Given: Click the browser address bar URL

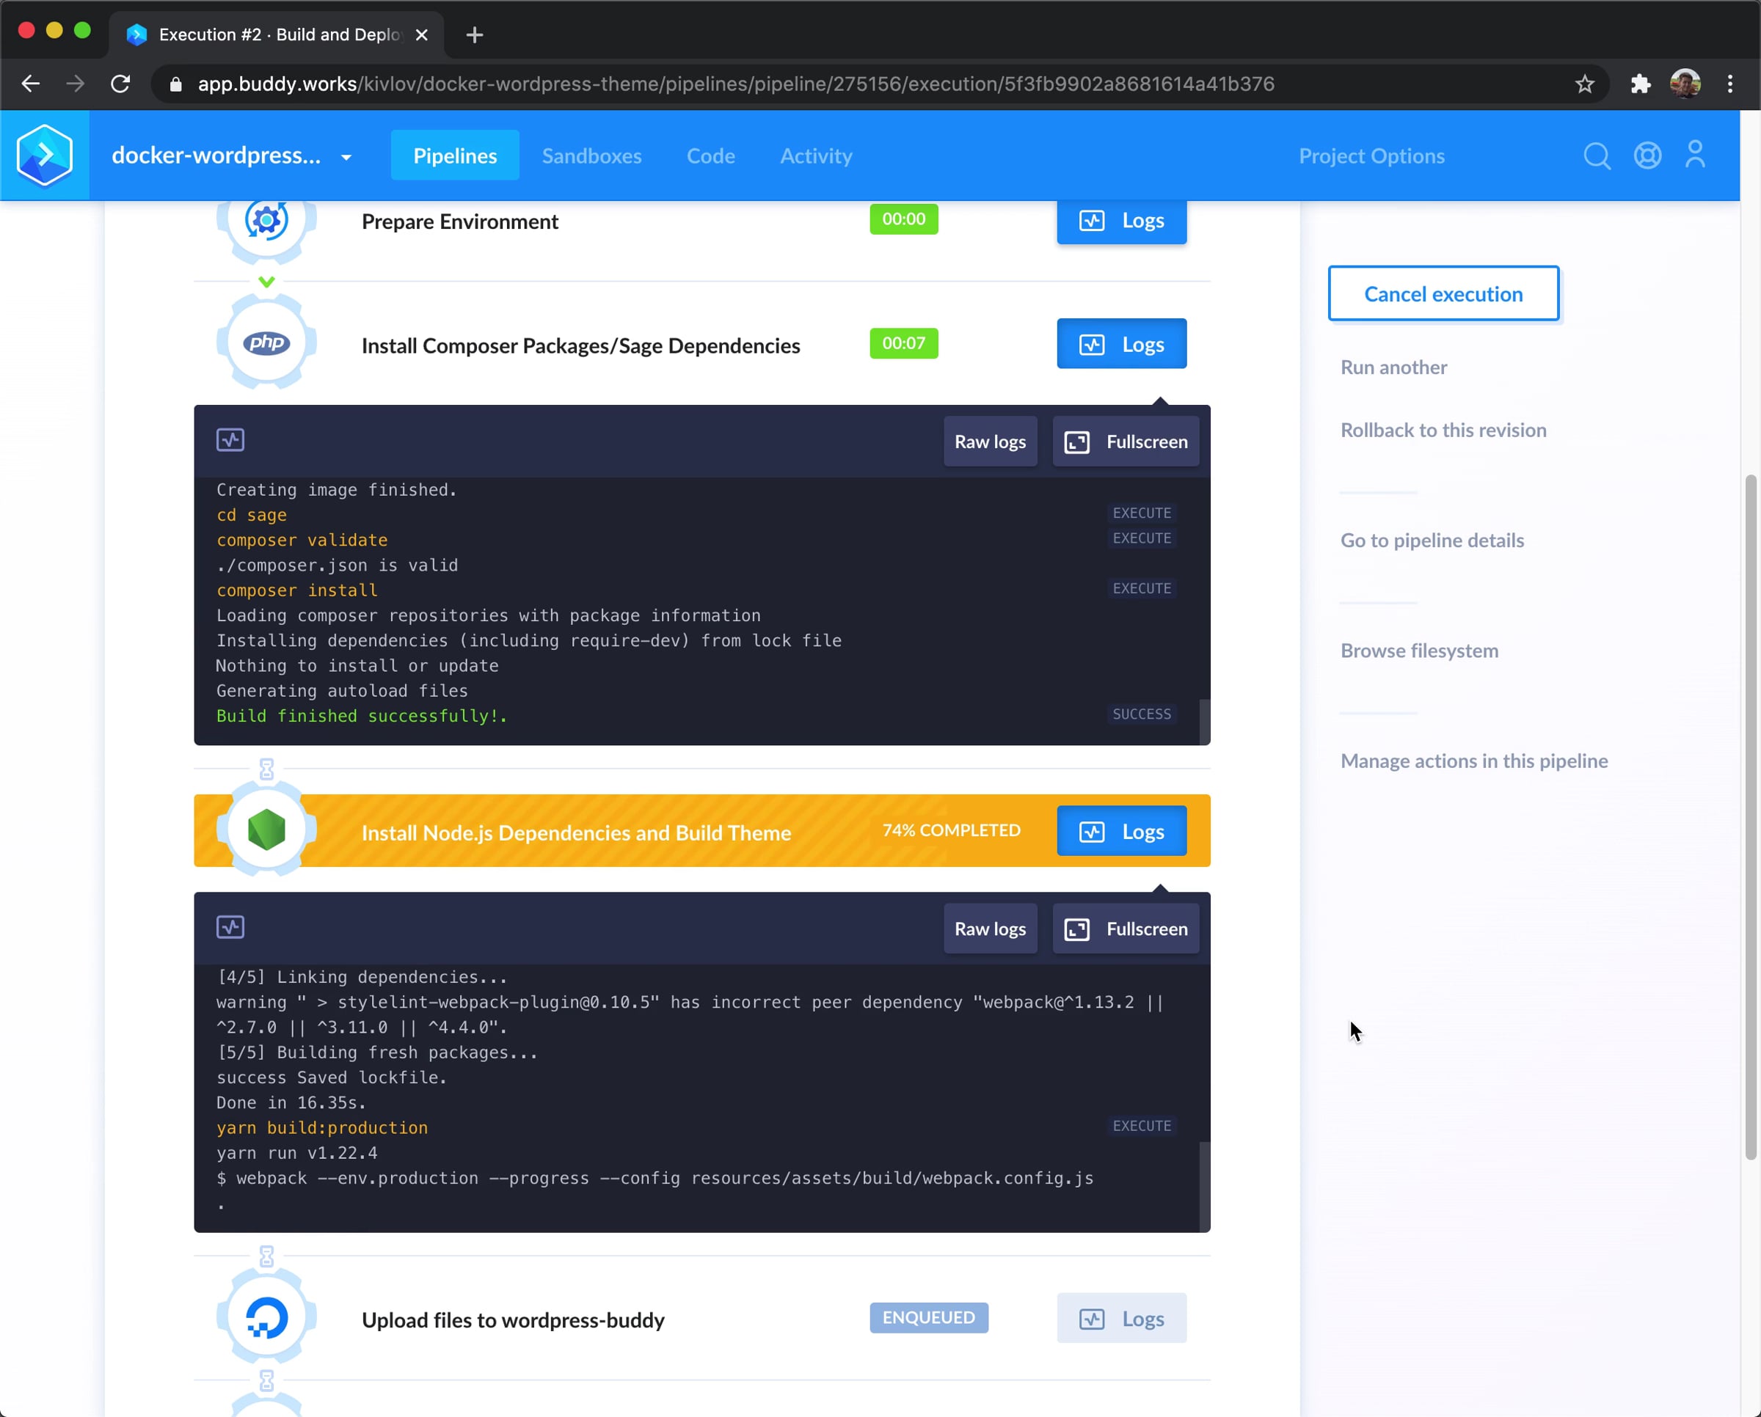Looking at the screenshot, I should pyautogui.click(x=736, y=84).
